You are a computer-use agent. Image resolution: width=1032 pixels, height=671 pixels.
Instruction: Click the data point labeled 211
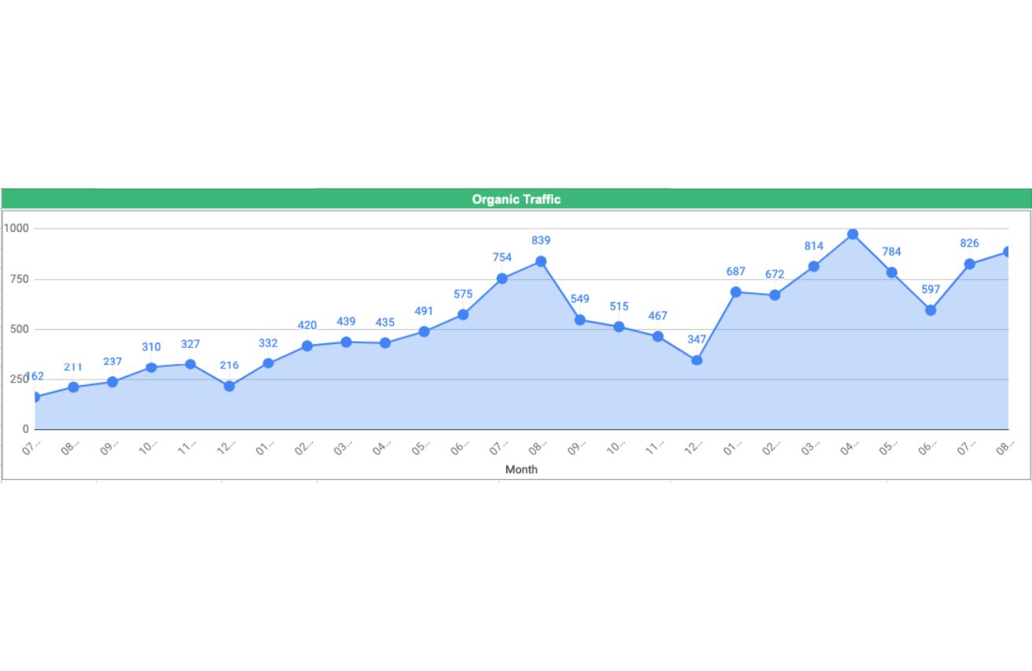[x=73, y=387]
